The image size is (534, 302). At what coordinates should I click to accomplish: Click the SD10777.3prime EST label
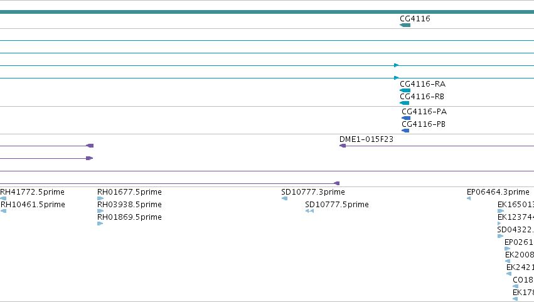tap(313, 192)
